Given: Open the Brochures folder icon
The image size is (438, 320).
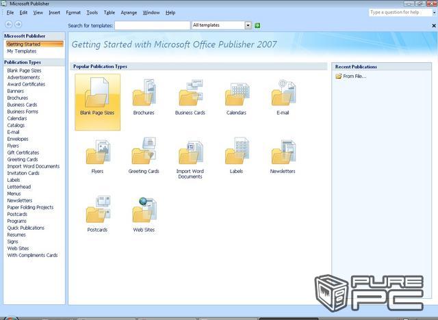Looking at the screenshot, I should tap(144, 92).
